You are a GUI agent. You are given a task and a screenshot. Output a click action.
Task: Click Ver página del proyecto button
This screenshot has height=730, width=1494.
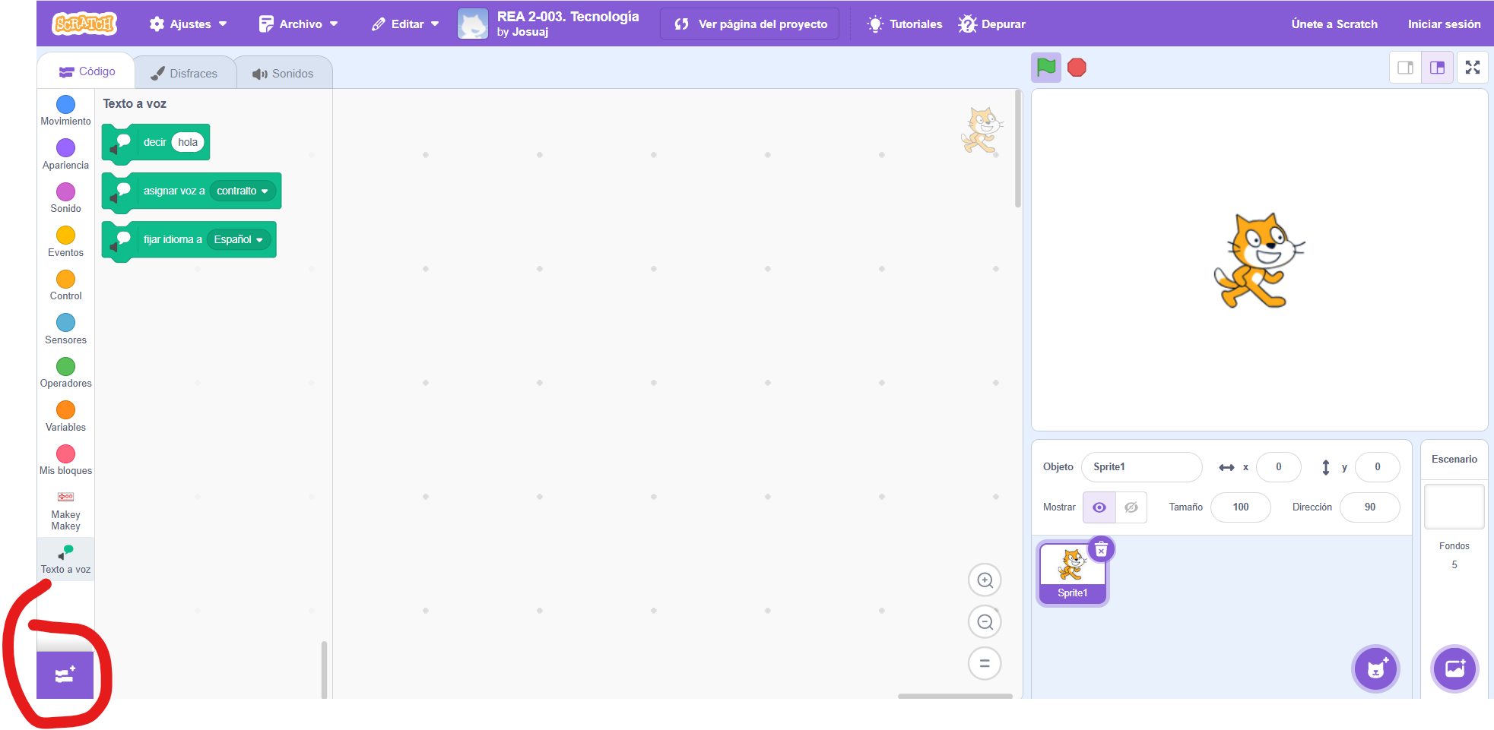click(750, 24)
